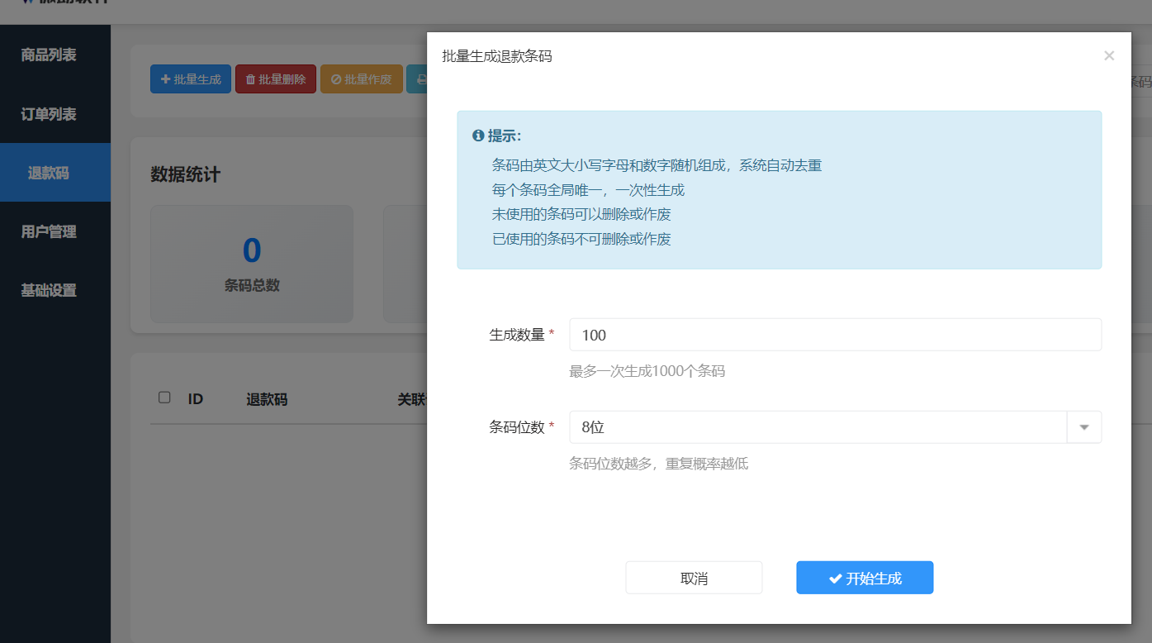Toggle the select-all checkbox beside ID
This screenshot has width=1152, height=643.
click(x=164, y=398)
